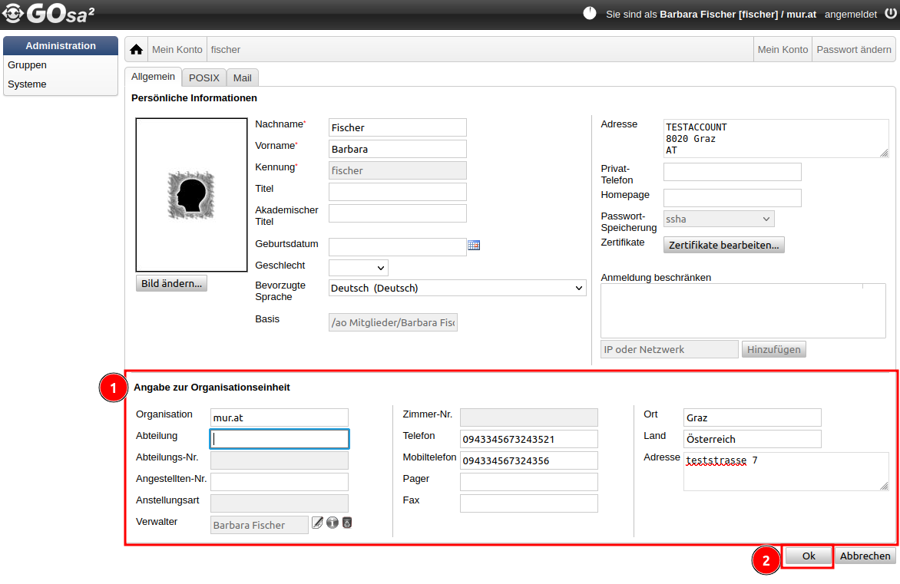The image size is (900, 584).
Task: Switch to the Mail tab
Action: tap(243, 78)
